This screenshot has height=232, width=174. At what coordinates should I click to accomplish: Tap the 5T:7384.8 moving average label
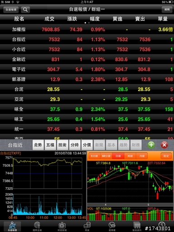[103, 163]
